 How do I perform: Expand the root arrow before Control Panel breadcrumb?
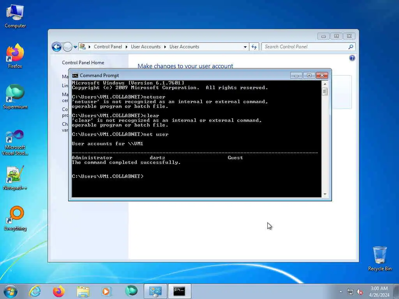[x=90, y=47]
